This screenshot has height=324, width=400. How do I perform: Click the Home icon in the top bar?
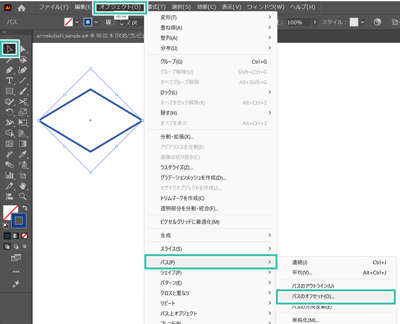[x=21, y=7]
